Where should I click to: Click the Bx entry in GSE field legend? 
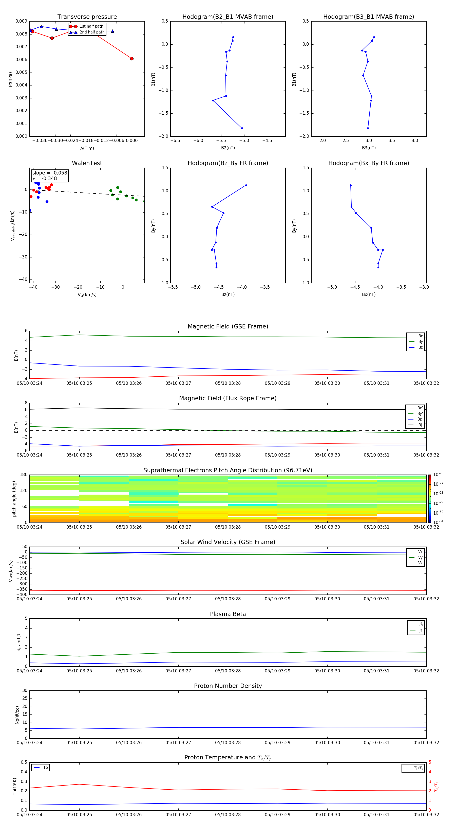click(x=415, y=336)
